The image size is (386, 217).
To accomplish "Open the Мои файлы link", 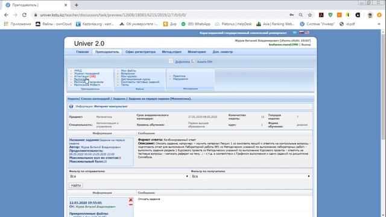I will tap(128, 71).
